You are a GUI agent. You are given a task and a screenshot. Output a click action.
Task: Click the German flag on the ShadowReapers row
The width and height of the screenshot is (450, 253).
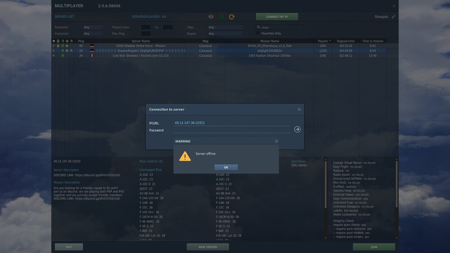(92, 50)
